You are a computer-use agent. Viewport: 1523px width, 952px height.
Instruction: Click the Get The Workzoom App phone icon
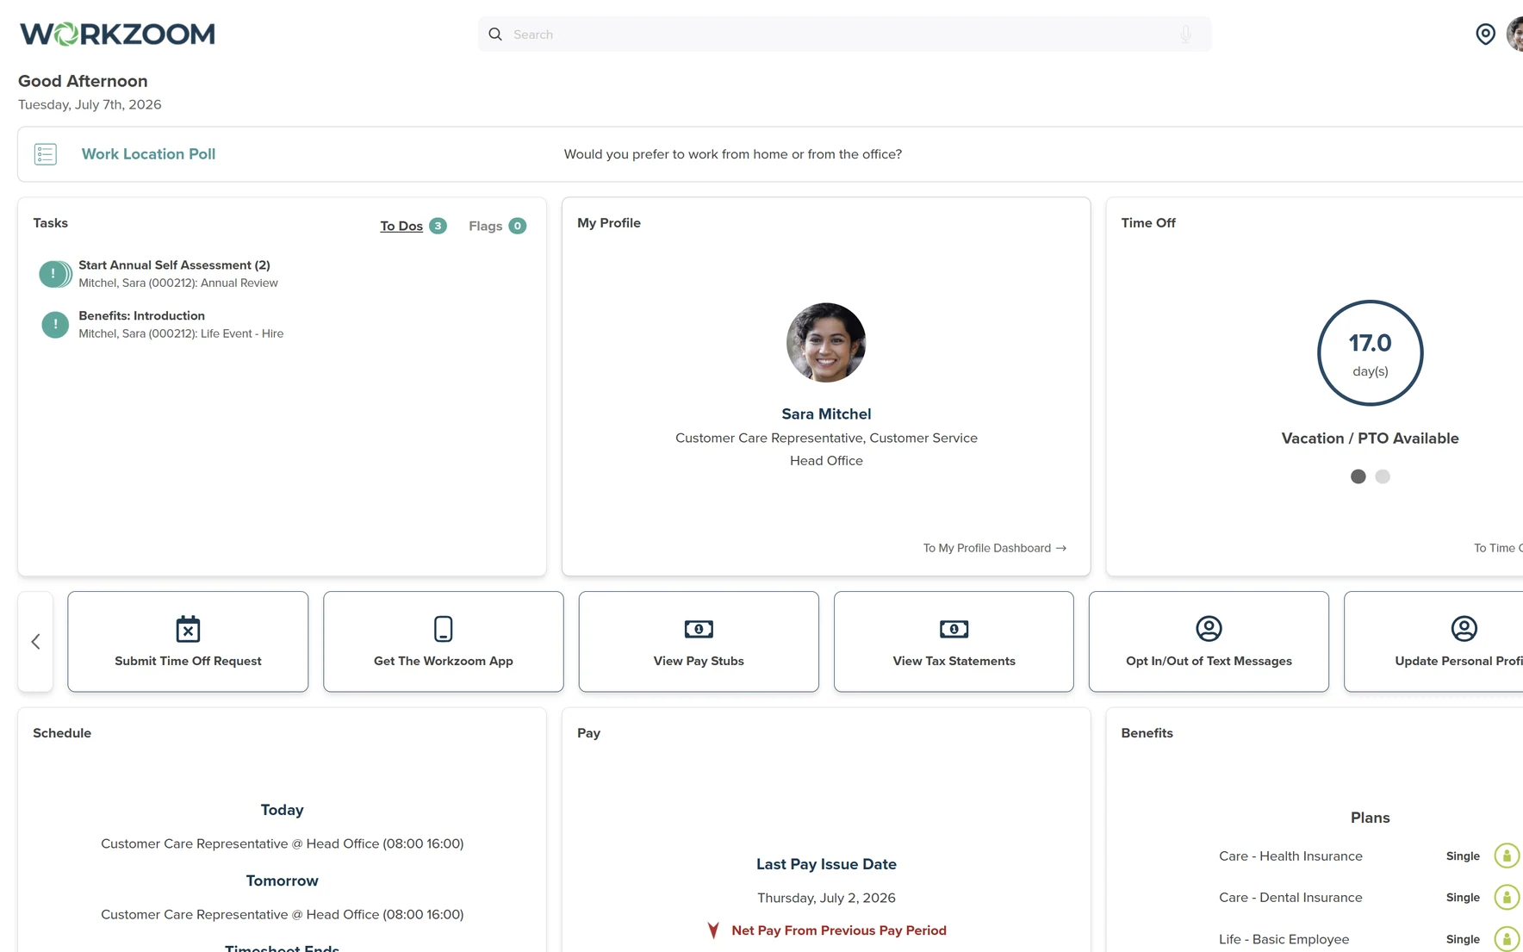click(x=443, y=629)
